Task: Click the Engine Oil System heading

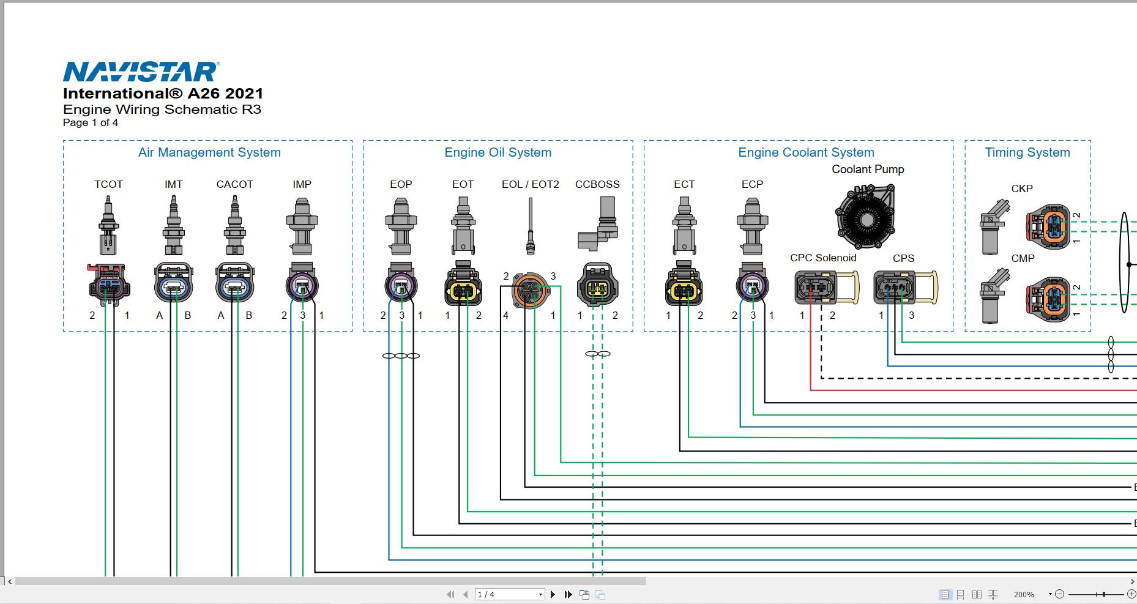Action: [x=498, y=152]
